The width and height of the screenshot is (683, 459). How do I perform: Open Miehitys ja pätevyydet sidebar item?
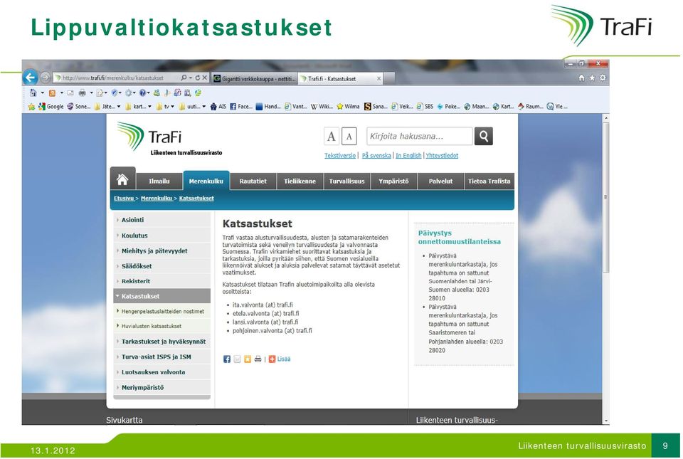coord(162,250)
